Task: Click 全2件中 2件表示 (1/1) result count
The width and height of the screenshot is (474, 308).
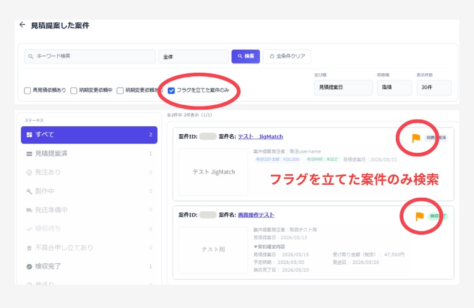Action: [x=190, y=115]
